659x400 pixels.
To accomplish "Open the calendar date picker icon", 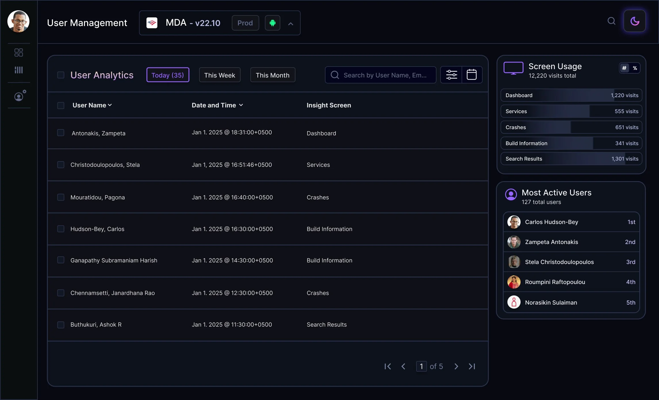I will tap(472, 75).
